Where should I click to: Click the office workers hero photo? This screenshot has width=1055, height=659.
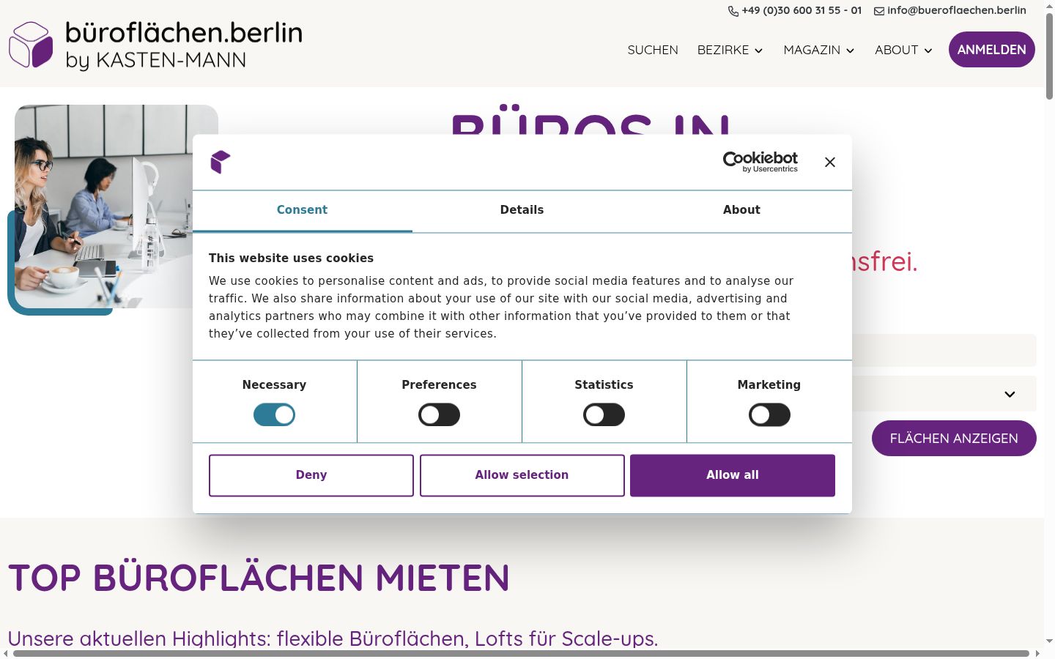click(116, 206)
